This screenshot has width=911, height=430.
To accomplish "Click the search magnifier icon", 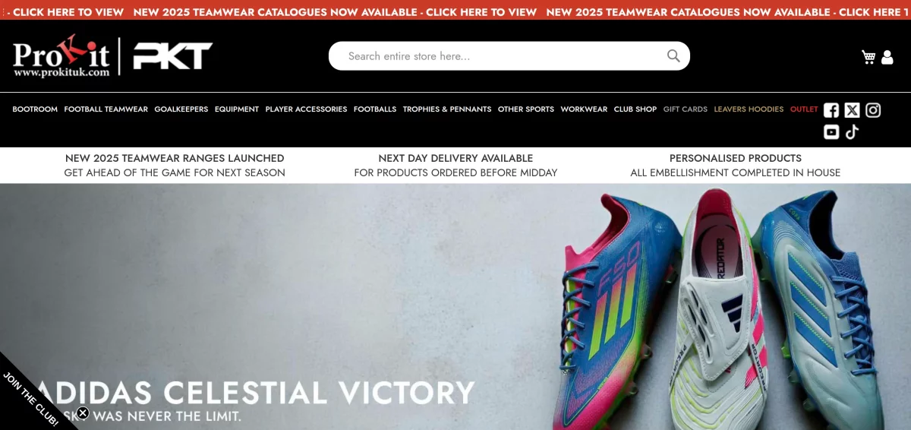I will (x=673, y=55).
